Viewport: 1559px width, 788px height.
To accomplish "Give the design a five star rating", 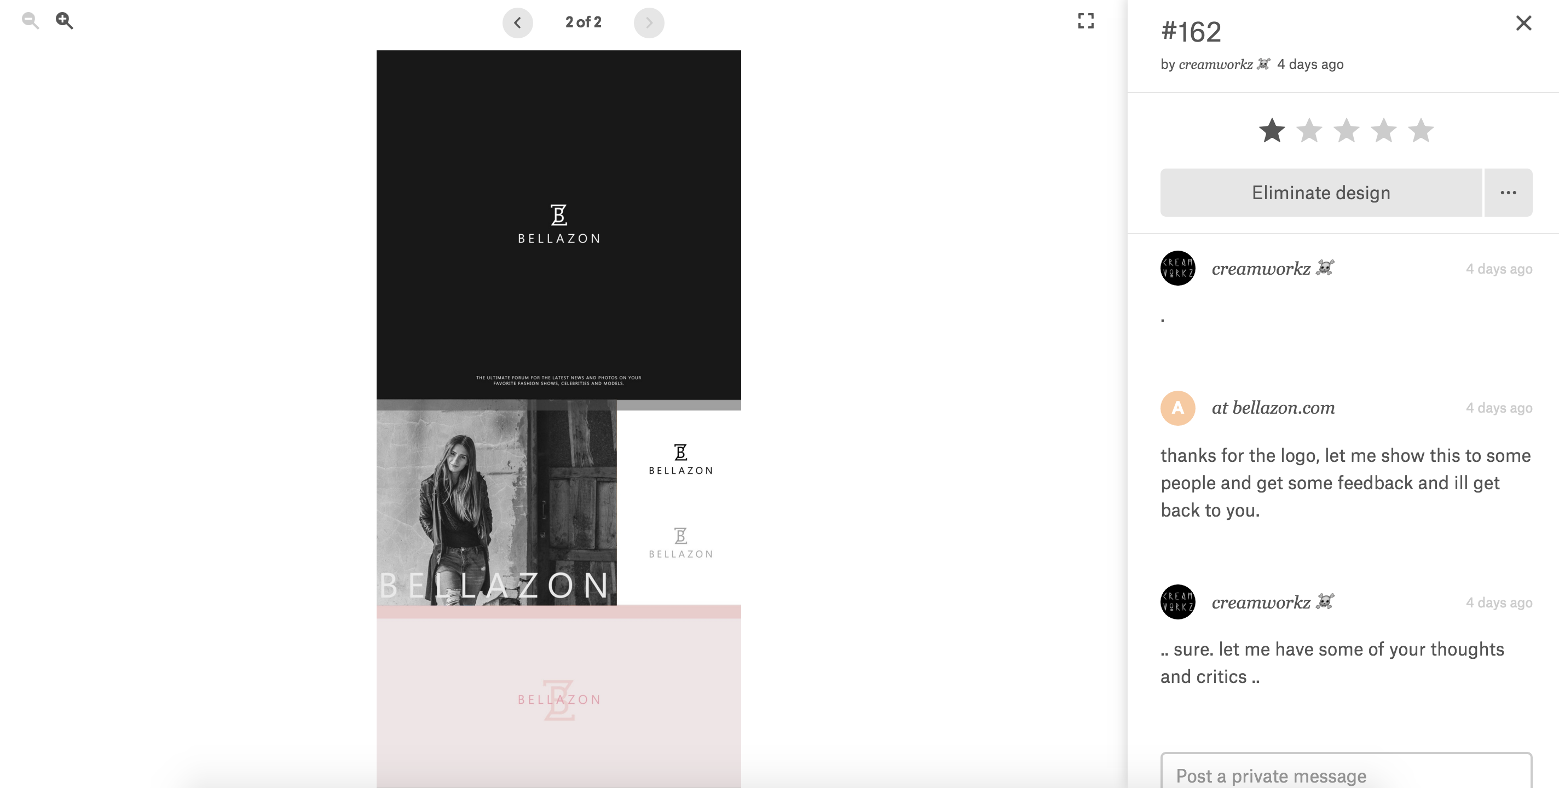I will (x=1421, y=131).
